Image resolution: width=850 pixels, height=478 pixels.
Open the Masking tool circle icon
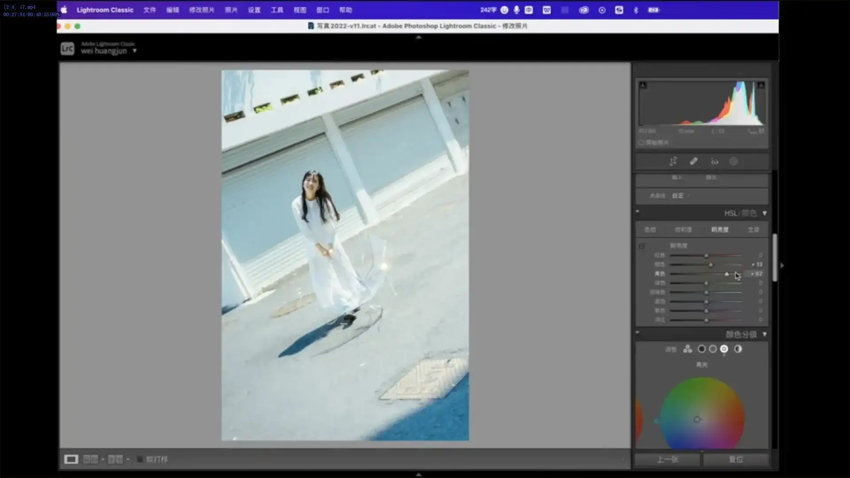tap(734, 162)
